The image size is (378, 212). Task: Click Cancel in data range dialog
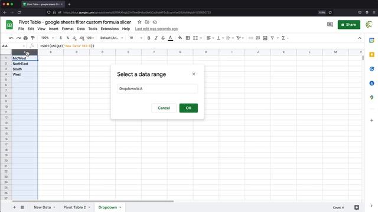pyautogui.click(x=164, y=108)
